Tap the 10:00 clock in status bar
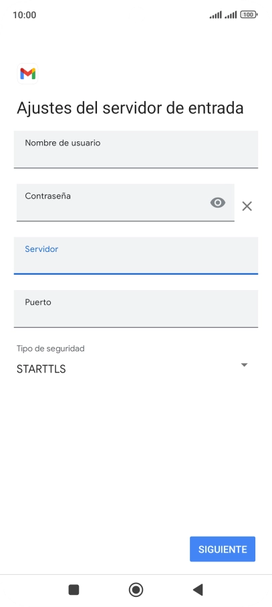272x607 pixels. tap(24, 15)
